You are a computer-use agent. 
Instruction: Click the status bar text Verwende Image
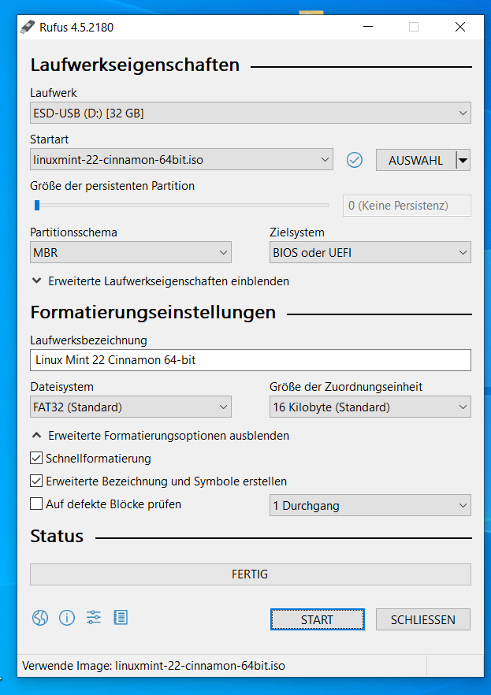(154, 666)
